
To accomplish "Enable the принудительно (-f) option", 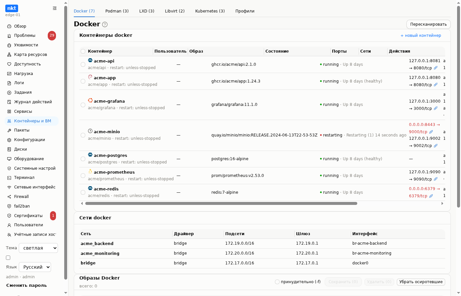I will coord(277,282).
